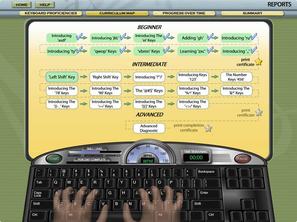Open The '@#$' Keys lesson
This screenshot has width=297, height=222.
[x=149, y=91]
